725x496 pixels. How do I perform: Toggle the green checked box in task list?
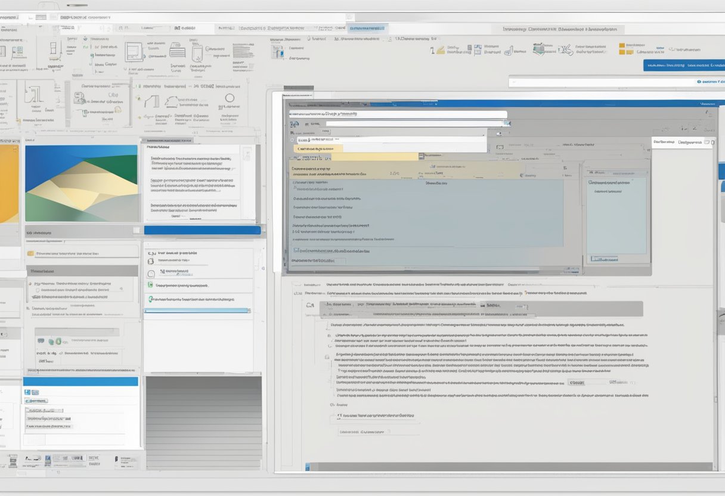[150, 285]
